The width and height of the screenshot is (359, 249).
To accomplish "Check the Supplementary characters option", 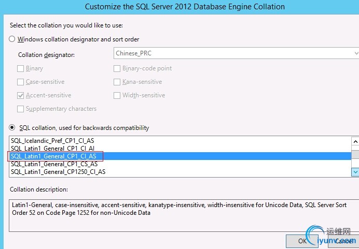I will 21,109.
